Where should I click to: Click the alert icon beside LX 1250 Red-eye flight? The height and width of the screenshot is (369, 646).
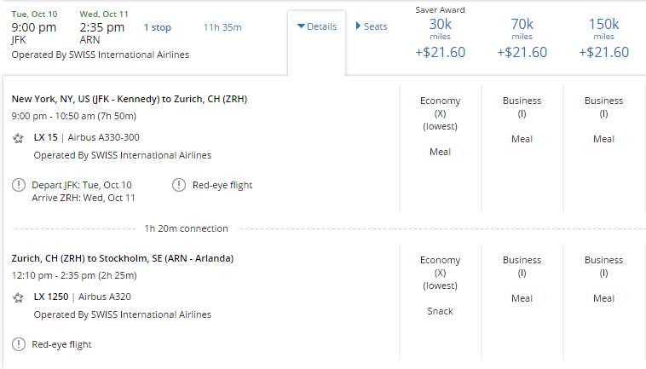[19, 344]
